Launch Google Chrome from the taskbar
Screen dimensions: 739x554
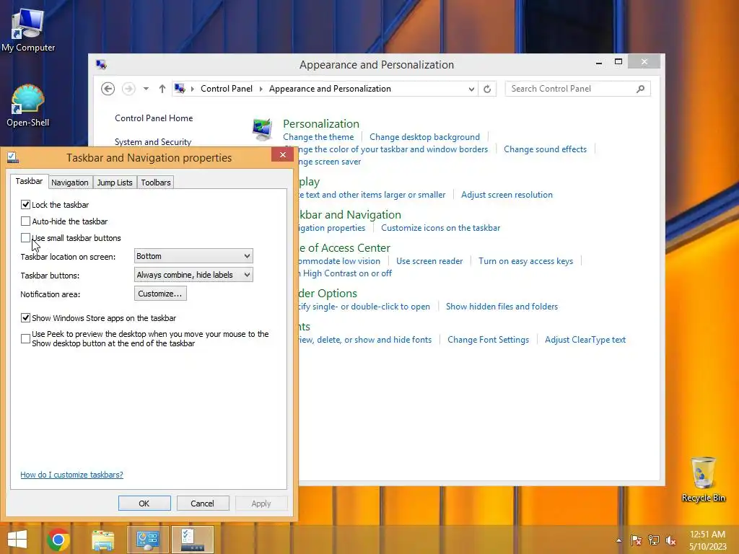tap(58, 540)
